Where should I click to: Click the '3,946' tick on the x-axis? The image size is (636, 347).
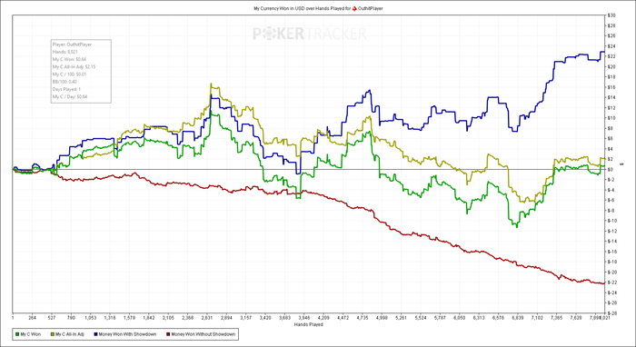(303, 319)
